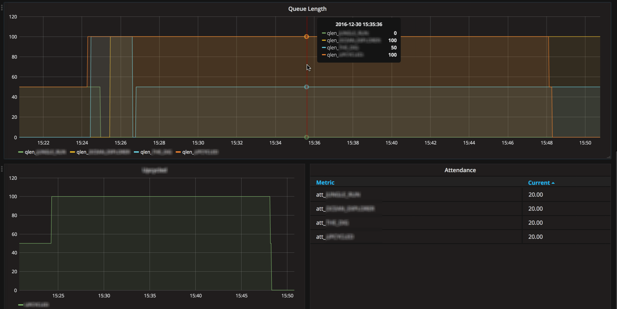This screenshot has width=617, height=309.
Task: Toggle the green series legend in lower-left graph
Action: coord(37,305)
